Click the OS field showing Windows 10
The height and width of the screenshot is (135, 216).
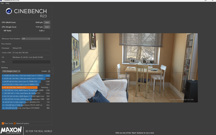click(31, 57)
